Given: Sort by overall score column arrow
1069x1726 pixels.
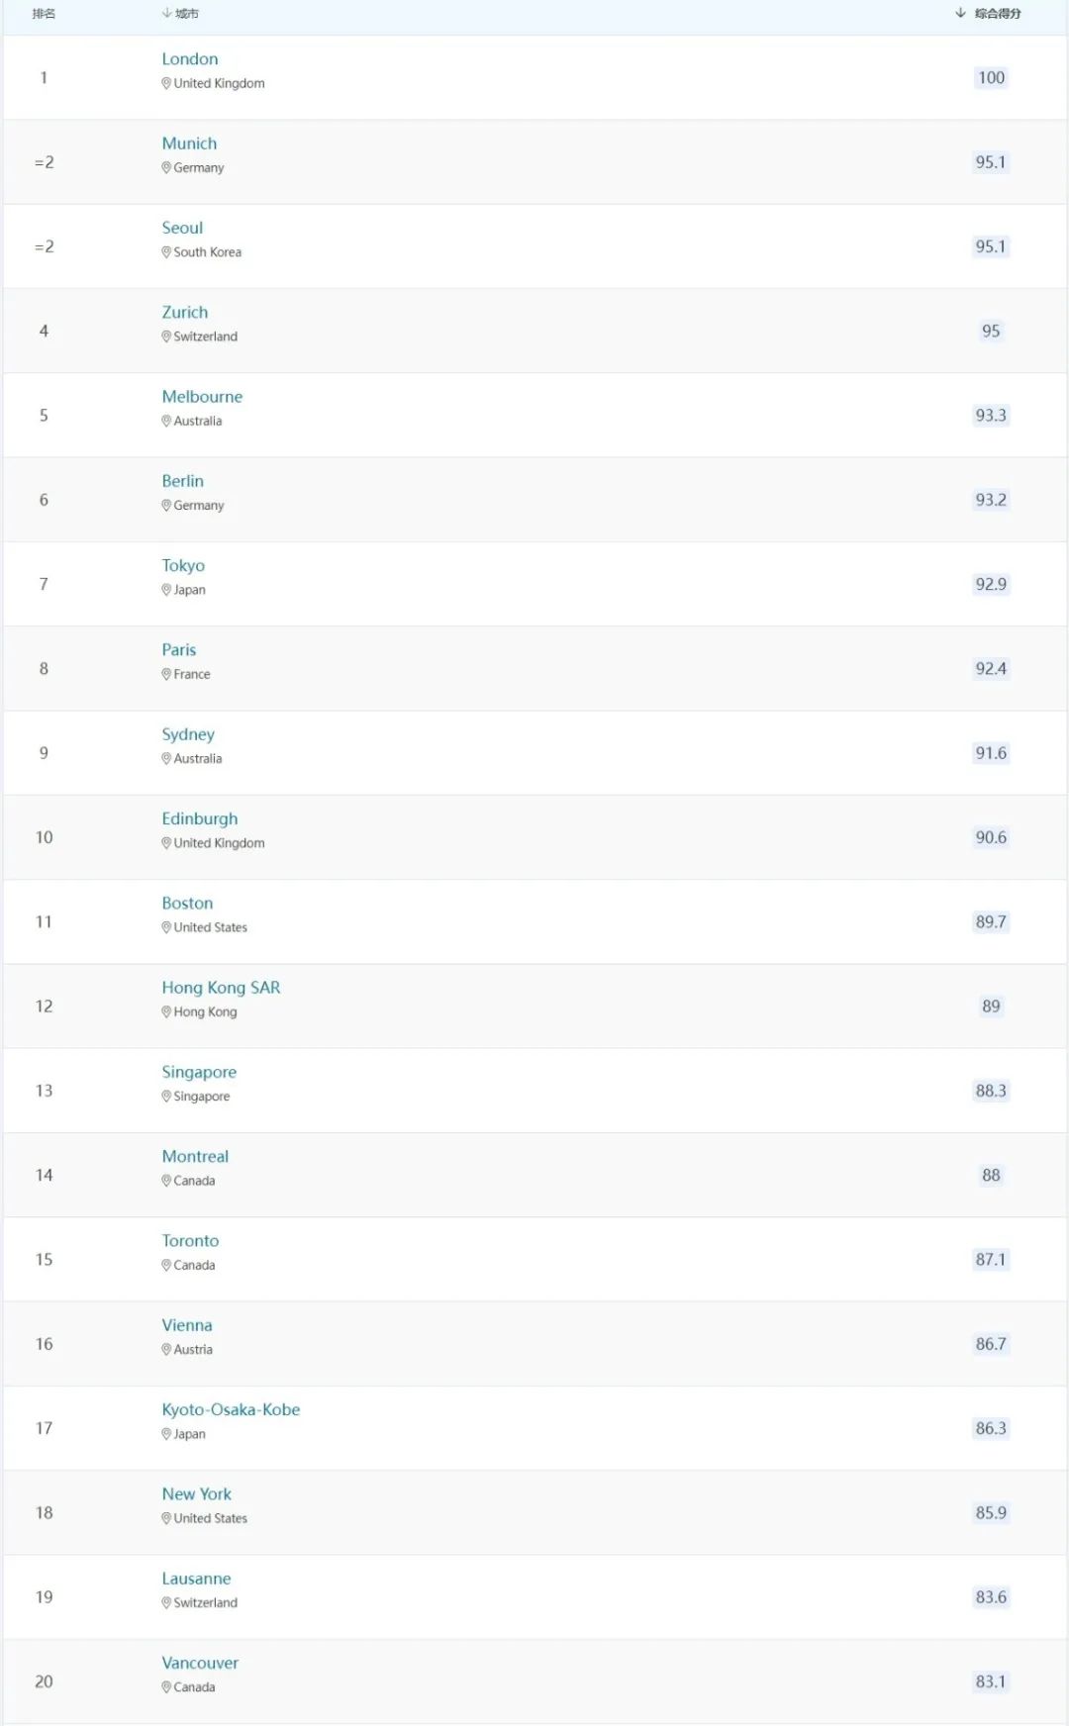Looking at the screenshot, I should pyautogui.click(x=960, y=14).
